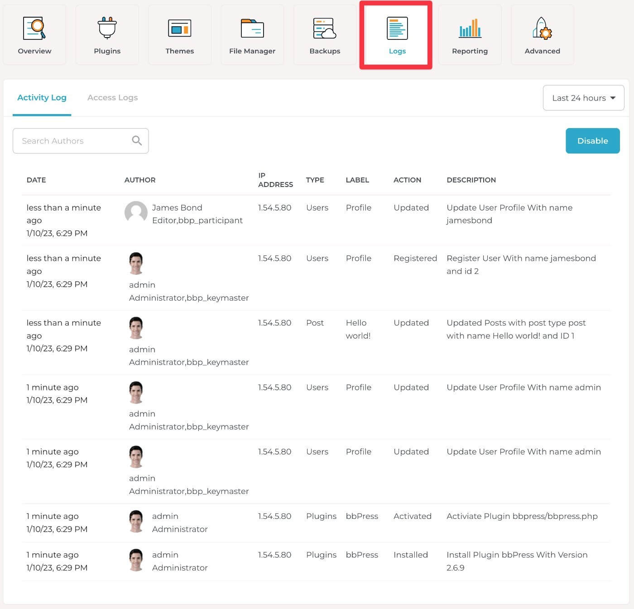Click admin avatar in Activiate Plugin row
This screenshot has height=609, width=634.
[136, 522]
